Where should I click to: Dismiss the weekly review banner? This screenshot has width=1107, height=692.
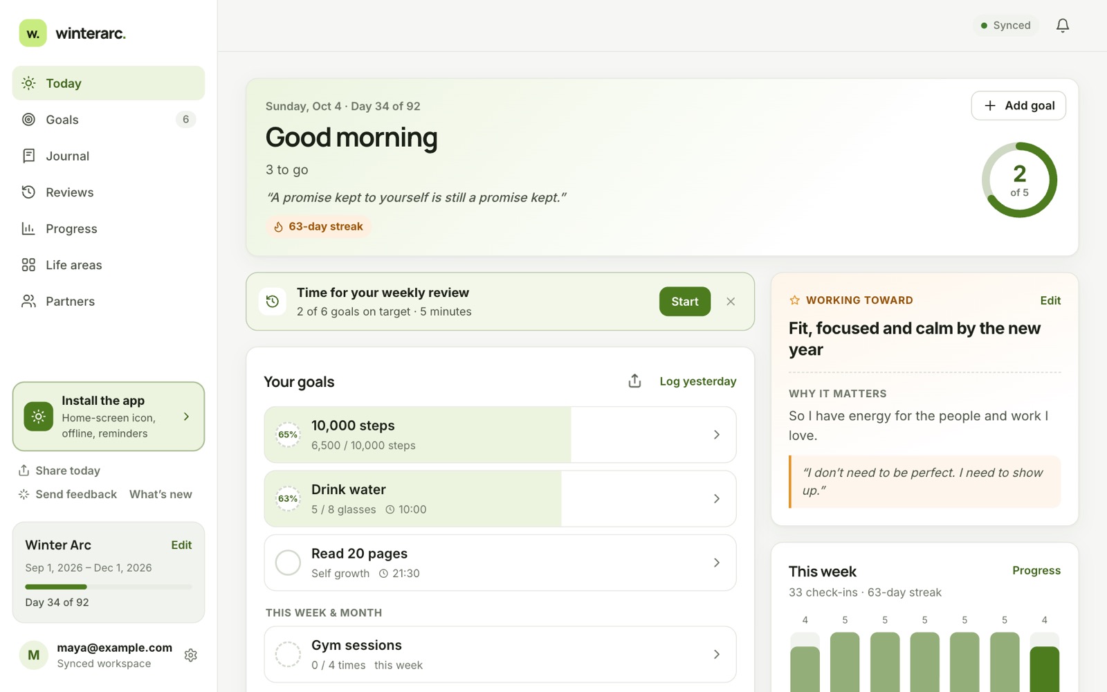click(731, 302)
